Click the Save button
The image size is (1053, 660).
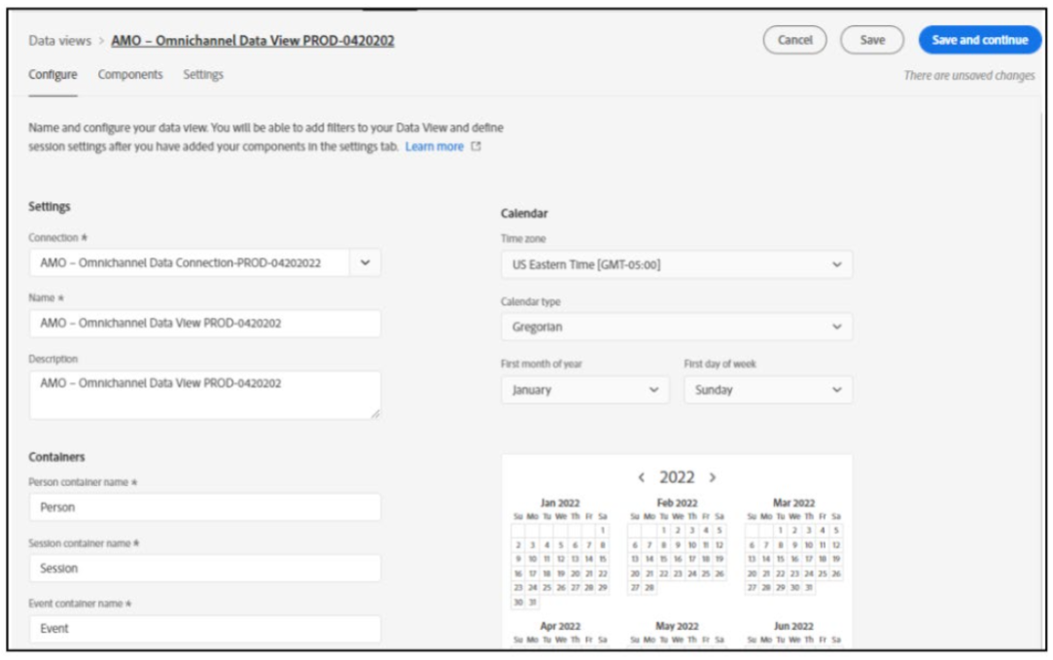872,40
